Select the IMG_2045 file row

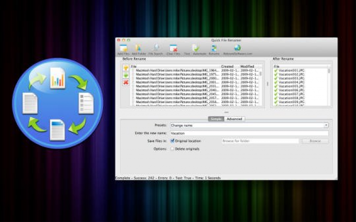(x=195, y=94)
